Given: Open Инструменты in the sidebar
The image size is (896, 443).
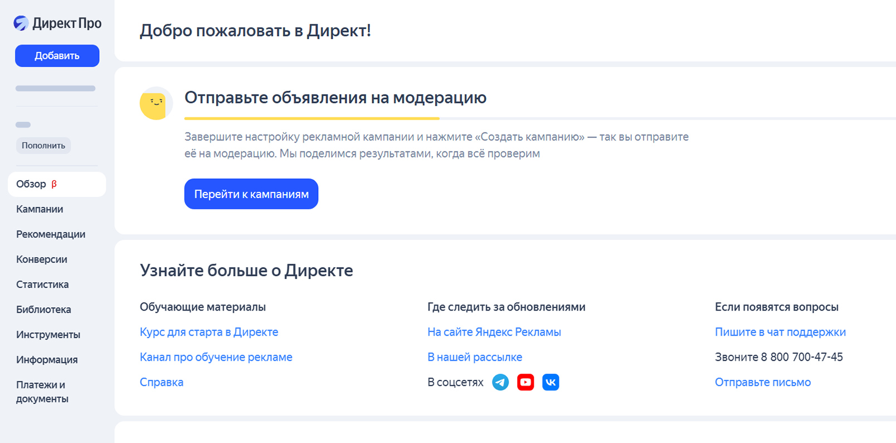Looking at the screenshot, I should (x=48, y=334).
